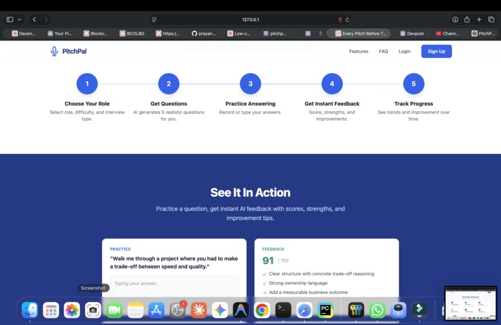Image resolution: width=501 pixels, height=325 pixels.
Task: Open WhatsApp from the dock
Action: click(377, 310)
